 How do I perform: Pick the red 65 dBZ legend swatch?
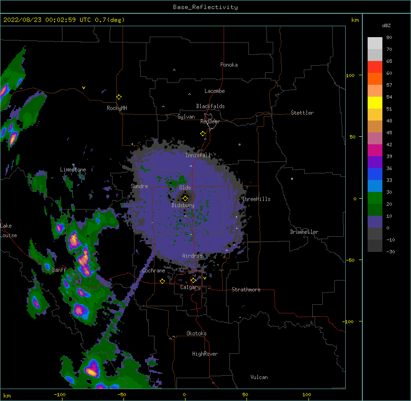375,67
